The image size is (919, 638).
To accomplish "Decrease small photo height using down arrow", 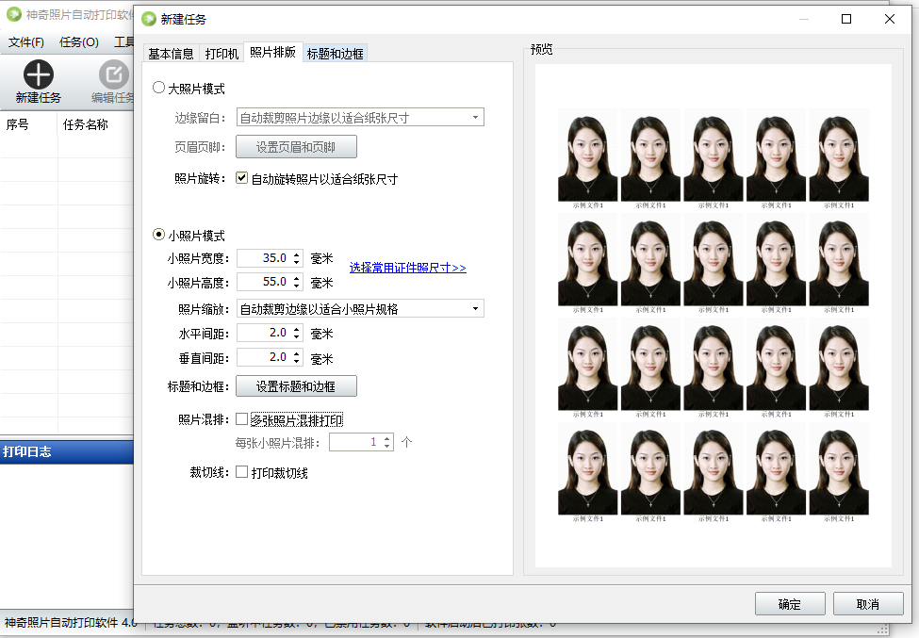I will pos(297,286).
